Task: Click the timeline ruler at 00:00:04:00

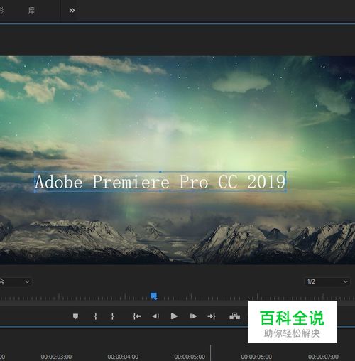Action: pyautogui.click(x=123, y=357)
